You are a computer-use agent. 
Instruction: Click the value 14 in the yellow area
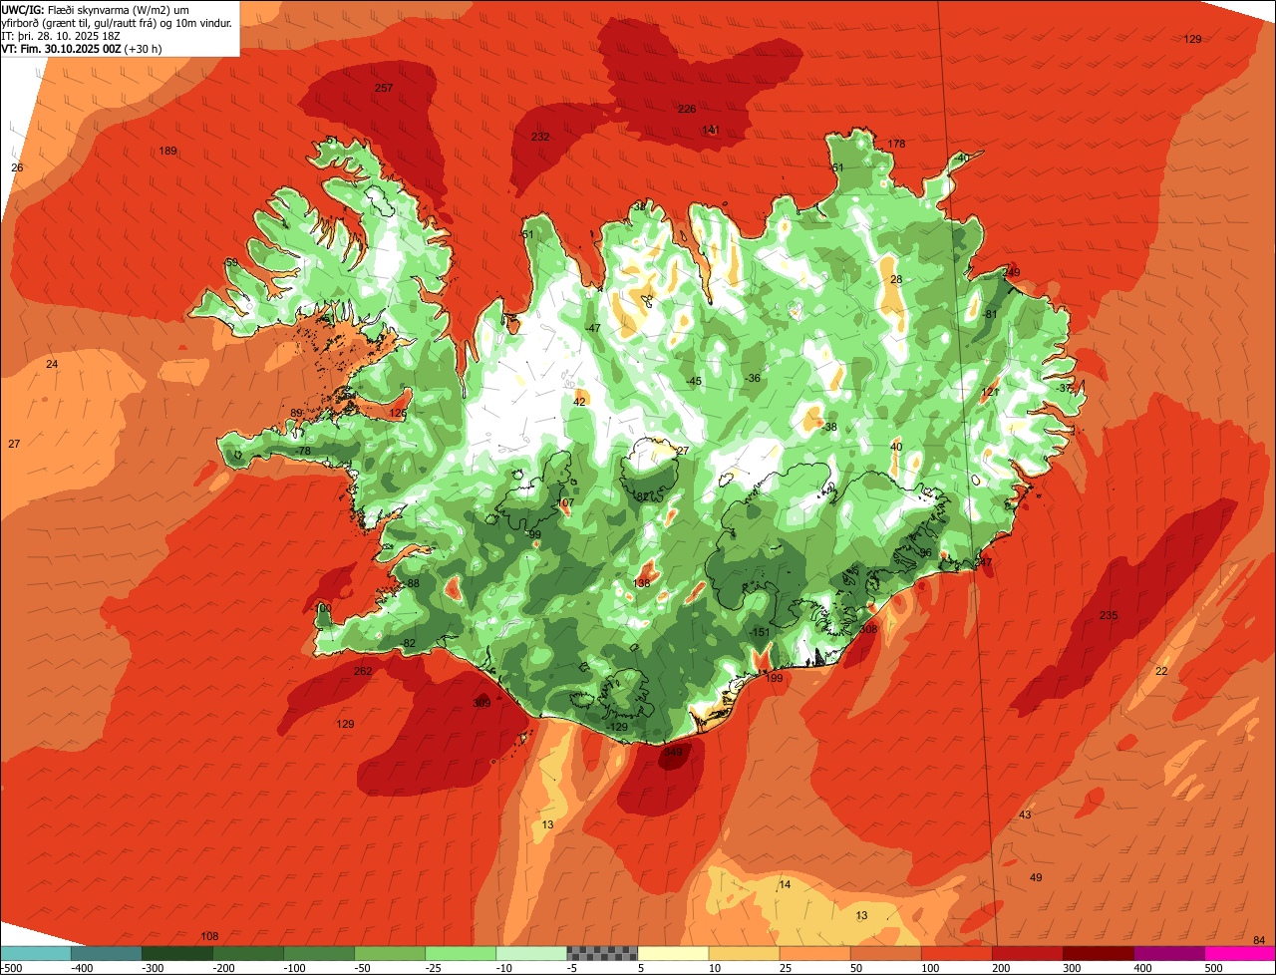coord(785,884)
